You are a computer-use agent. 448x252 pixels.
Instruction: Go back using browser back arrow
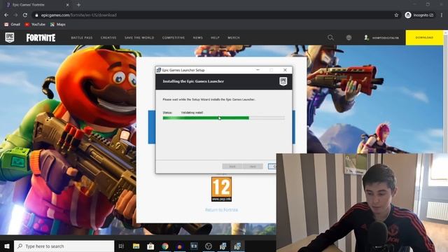[6, 15]
